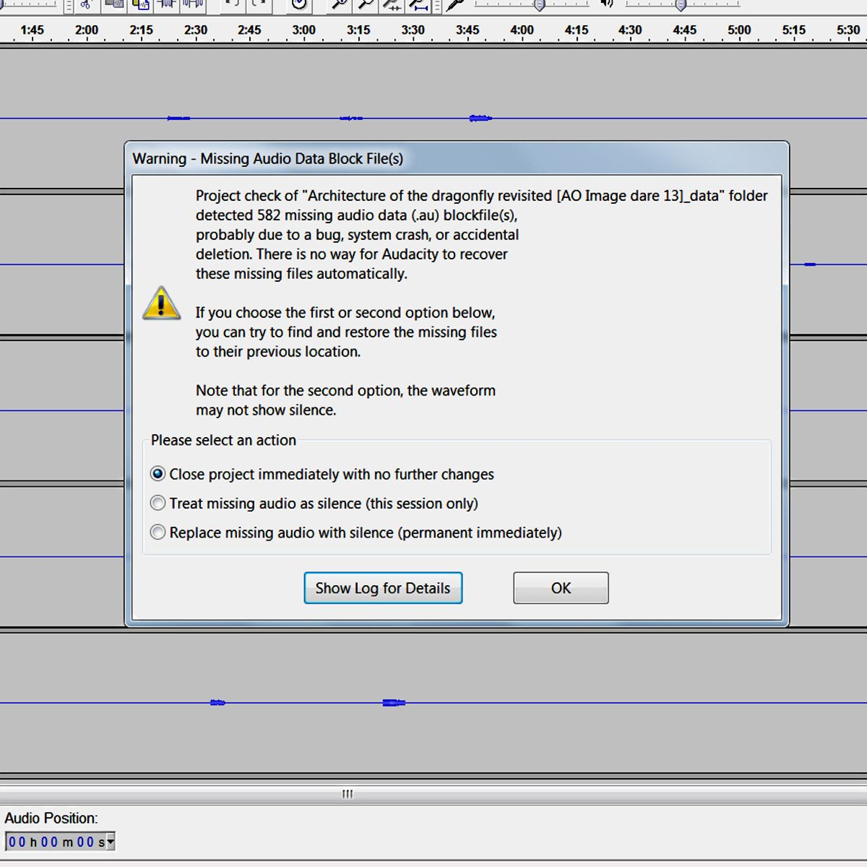Click the yellow warning triangle icon
Image resolution: width=867 pixels, height=867 pixels.
(162, 303)
